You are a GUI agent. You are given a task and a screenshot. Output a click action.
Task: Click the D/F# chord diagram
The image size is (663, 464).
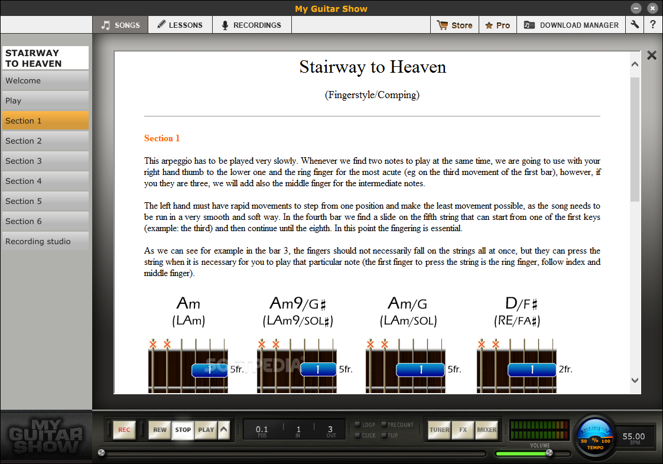click(516, 366)
